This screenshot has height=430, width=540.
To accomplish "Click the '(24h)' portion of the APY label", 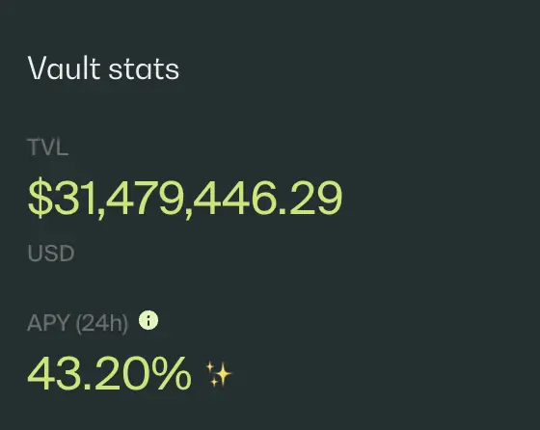I will 102,323.
